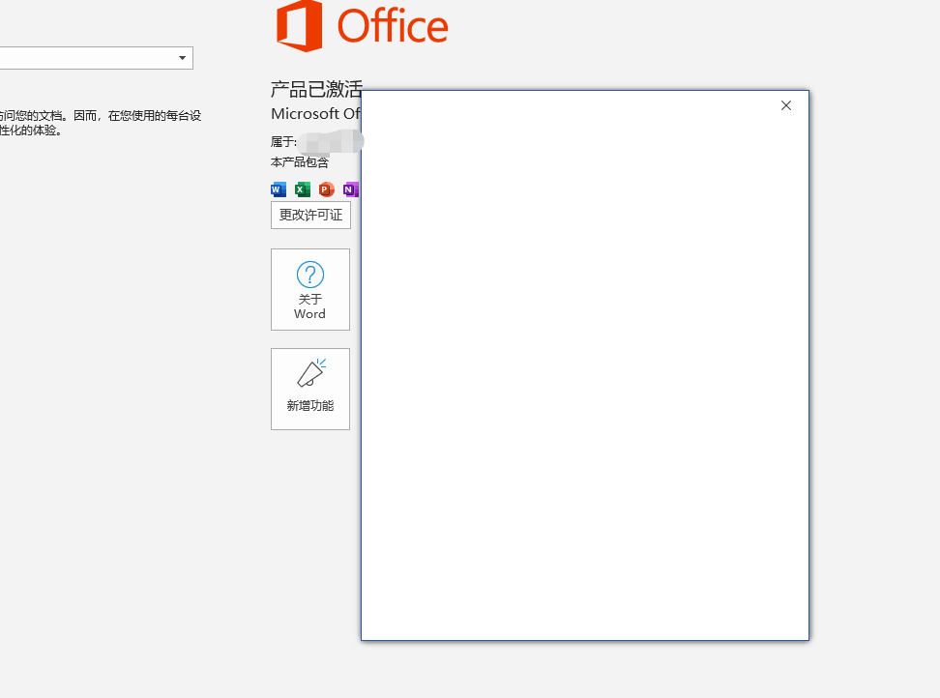Click the Office logo
The width and height of the screenshot is (940, 698).
pos(362,26)
